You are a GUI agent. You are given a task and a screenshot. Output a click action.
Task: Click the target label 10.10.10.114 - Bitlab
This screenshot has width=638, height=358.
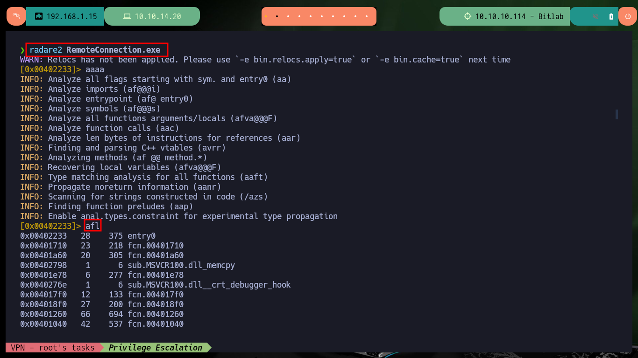pyautogui.click(x=519, y=16)
